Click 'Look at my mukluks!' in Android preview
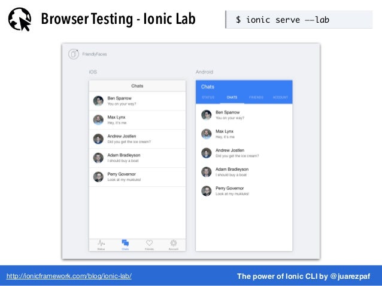The image size is (382, 286). click(232, 193)
